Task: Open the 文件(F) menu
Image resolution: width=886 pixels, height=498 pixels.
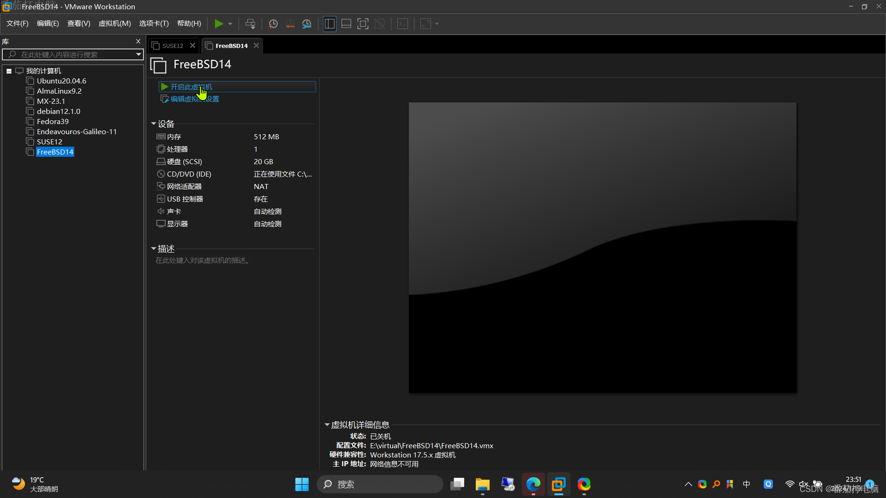Action: click(18, 24)
